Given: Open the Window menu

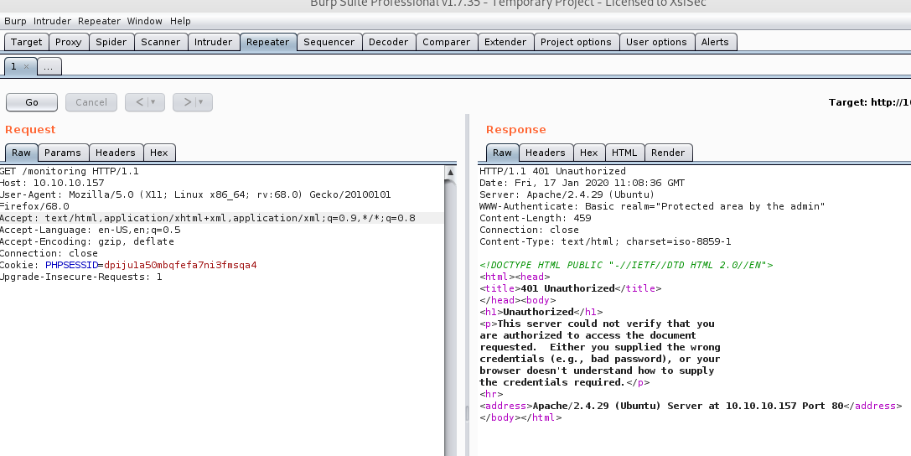Looking at the screenshot, I should coord(145,21).
